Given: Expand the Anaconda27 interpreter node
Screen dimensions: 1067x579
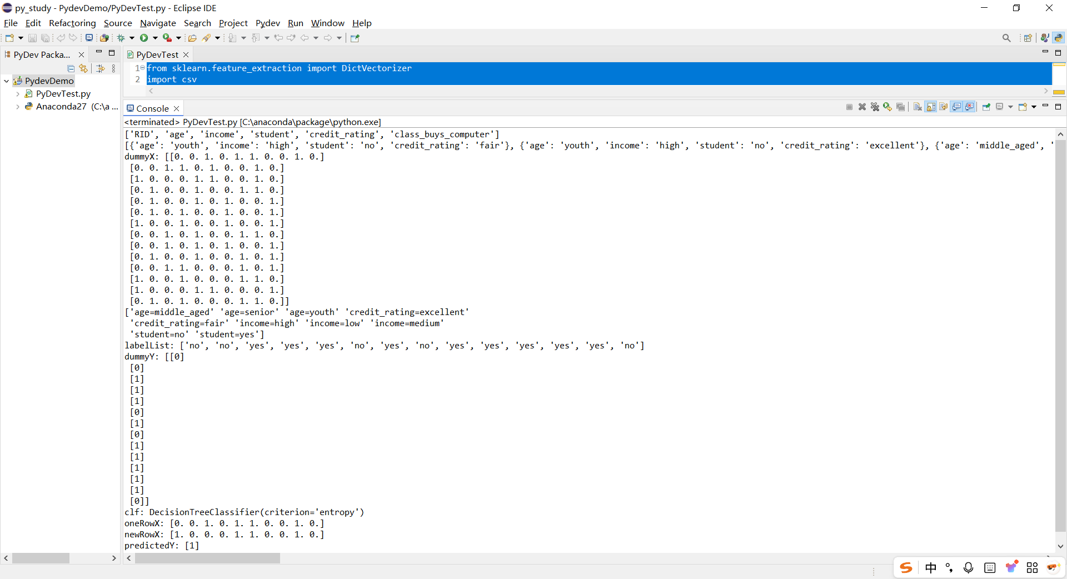Looking at the screenshot, I should click(18, 107).
